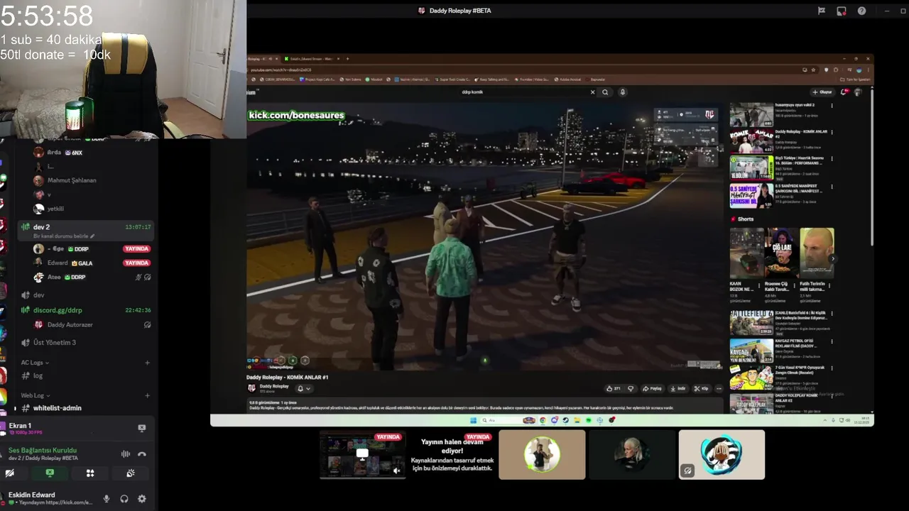Screen dimensions: 909x511
Task: Open new browser tab plus button
Action: (348, 59)
